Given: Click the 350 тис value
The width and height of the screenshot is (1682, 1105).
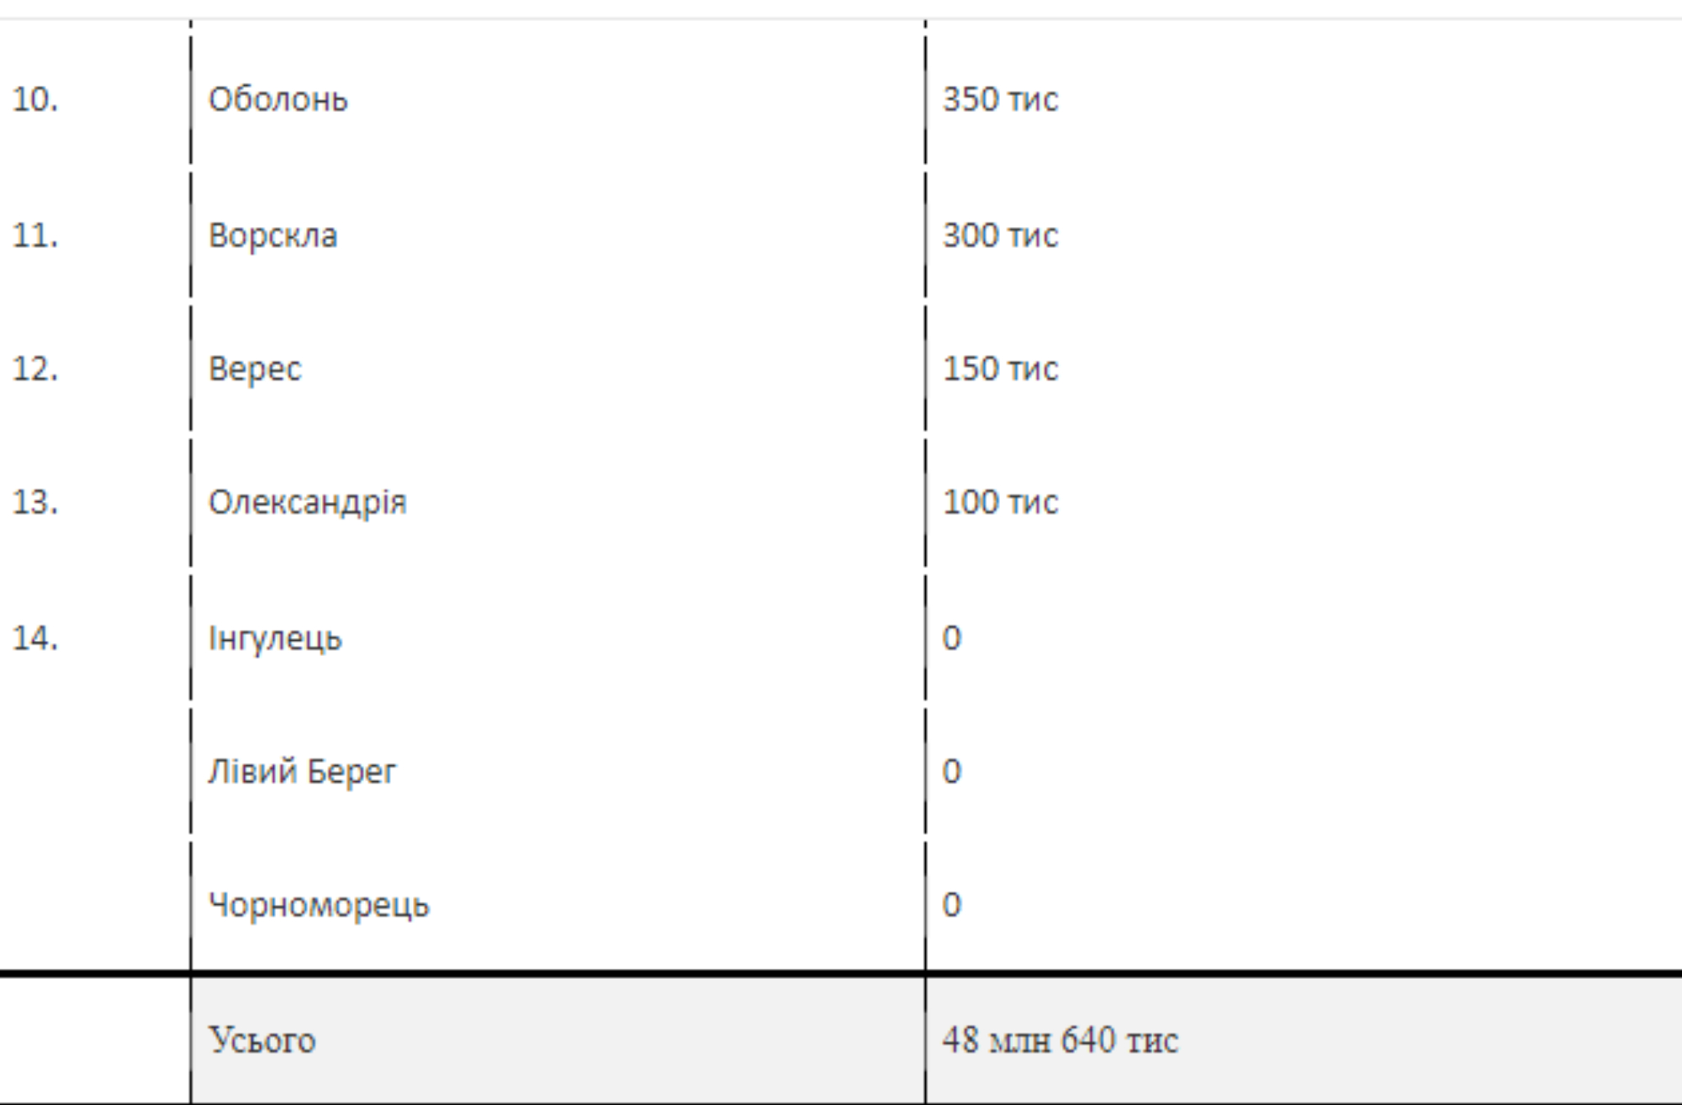Looking at the screenshot, I should pyautogui.click(x=1000, y=100).
